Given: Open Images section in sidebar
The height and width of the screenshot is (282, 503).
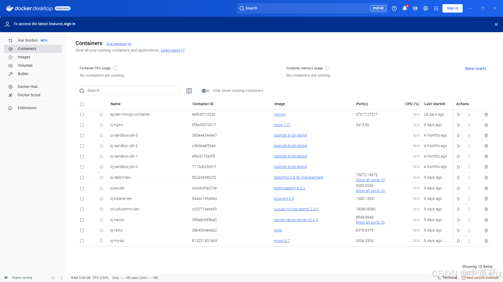Looking at the screenshot, I should tap(33, 57).
